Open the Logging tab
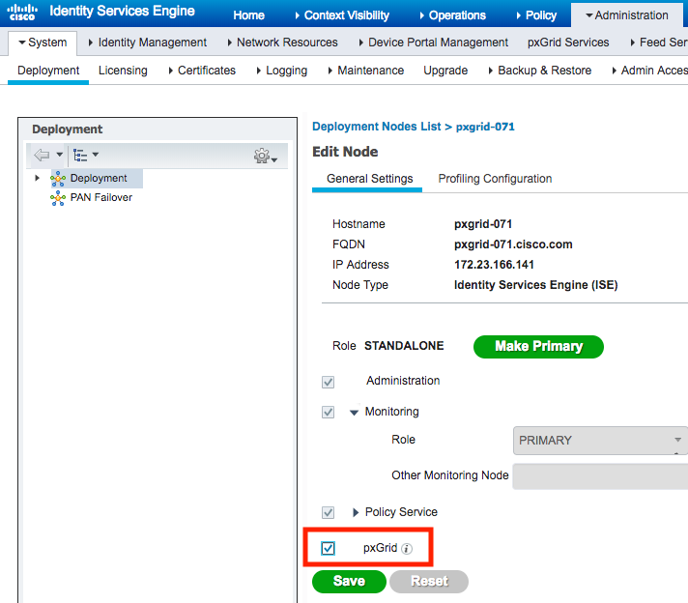The height and width of the screenshot is (603, 688). tap(282, 71)
